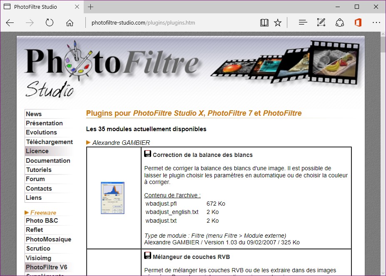Make a web note on this page

coord(321,22)
